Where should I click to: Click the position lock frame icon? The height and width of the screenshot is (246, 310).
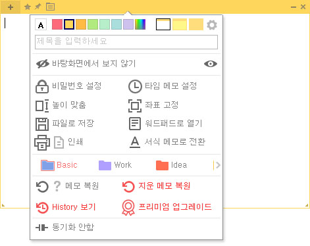pos(135,106)
